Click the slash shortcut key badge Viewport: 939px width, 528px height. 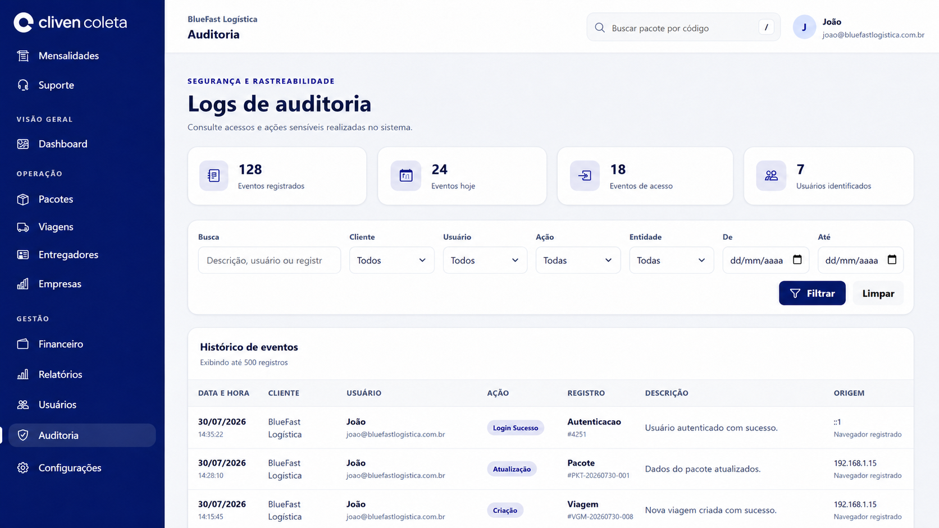click(x=766, y=27)
